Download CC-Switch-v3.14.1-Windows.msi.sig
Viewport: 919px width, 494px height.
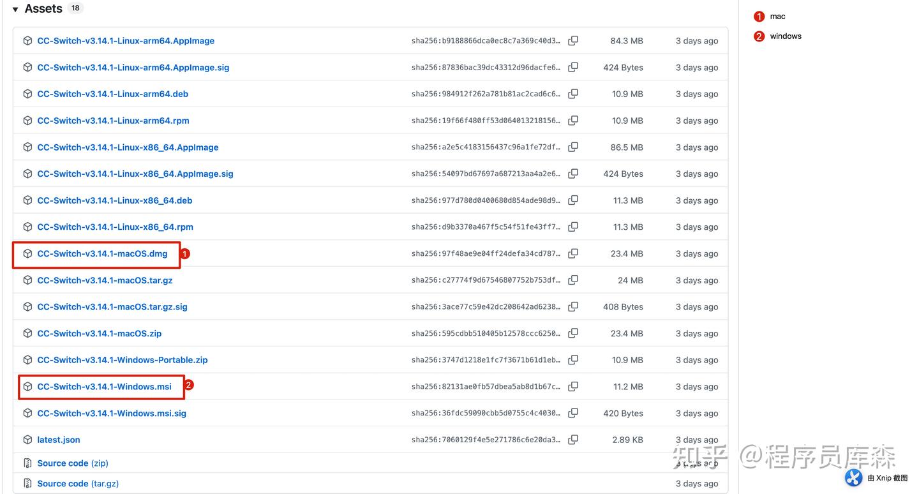tap(112, 413)
